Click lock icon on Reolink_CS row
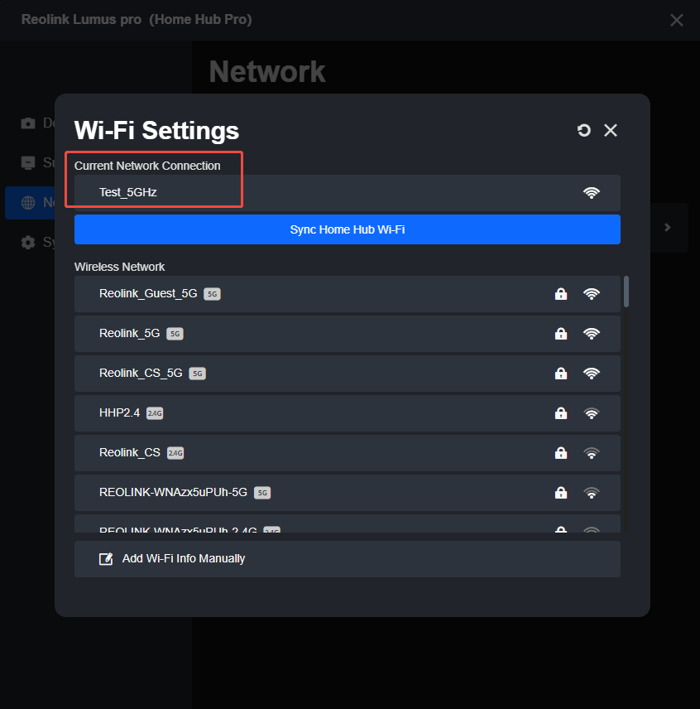Screen dimensions: 700x709 (561, 453)
